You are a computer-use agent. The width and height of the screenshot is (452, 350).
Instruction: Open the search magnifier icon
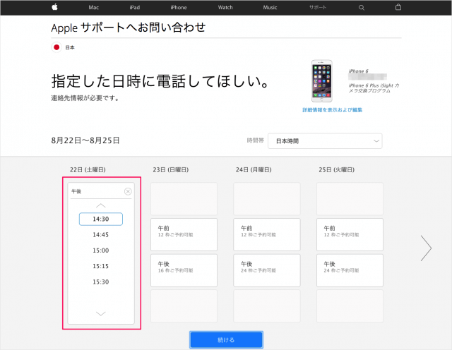[361, 7]
